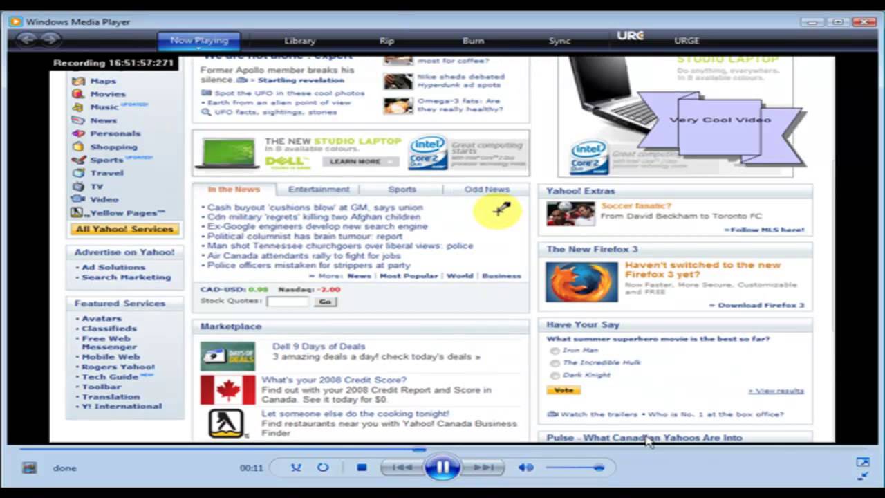Open the URGE tab
Viewport: 885px width, 498px height.
(x=687, y=41)
